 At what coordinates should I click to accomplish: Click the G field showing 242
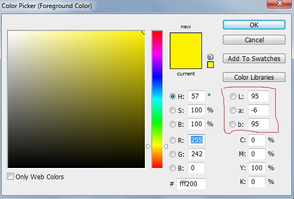tap(197, 154)
